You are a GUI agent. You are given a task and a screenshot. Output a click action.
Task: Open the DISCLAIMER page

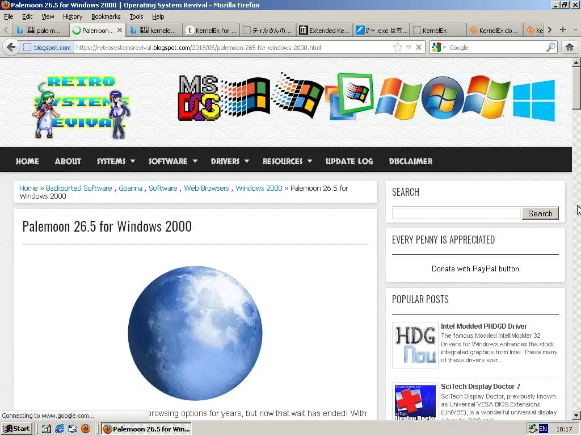(x=411, y=161)
